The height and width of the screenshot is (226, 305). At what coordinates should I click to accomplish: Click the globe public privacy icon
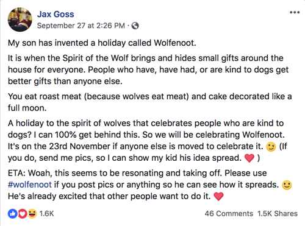coord(135,26)
